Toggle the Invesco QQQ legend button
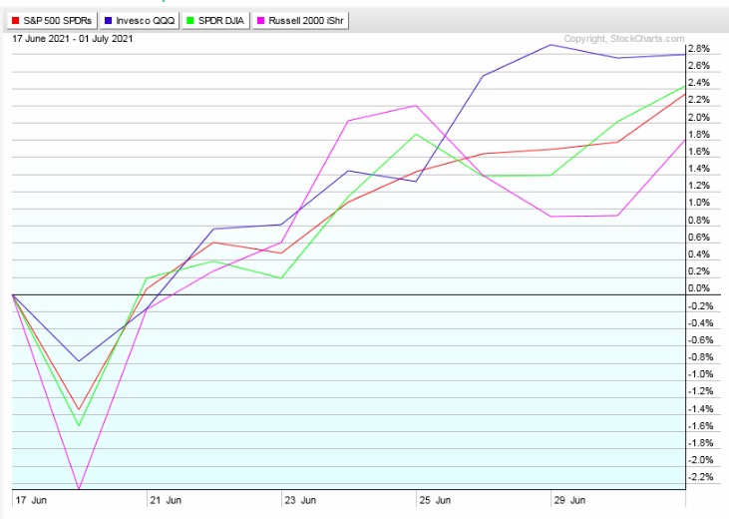 click(140, 21)
